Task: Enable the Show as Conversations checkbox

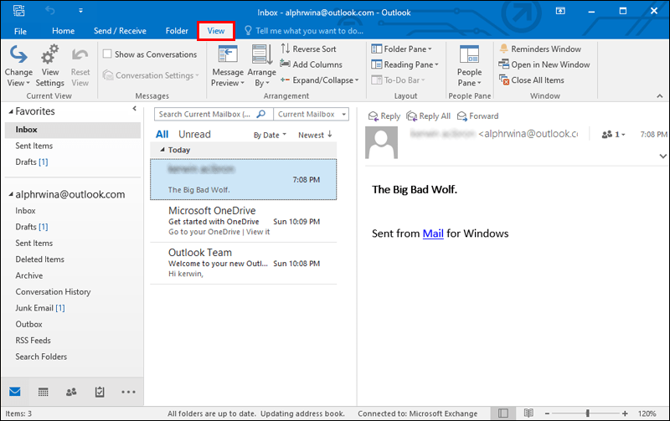Action: point(107,54)
